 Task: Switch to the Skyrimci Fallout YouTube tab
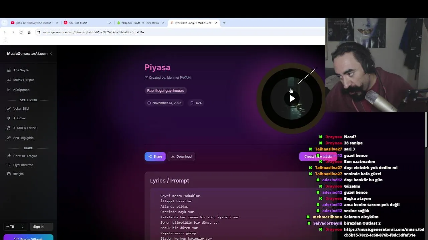(x=34, y=23)
